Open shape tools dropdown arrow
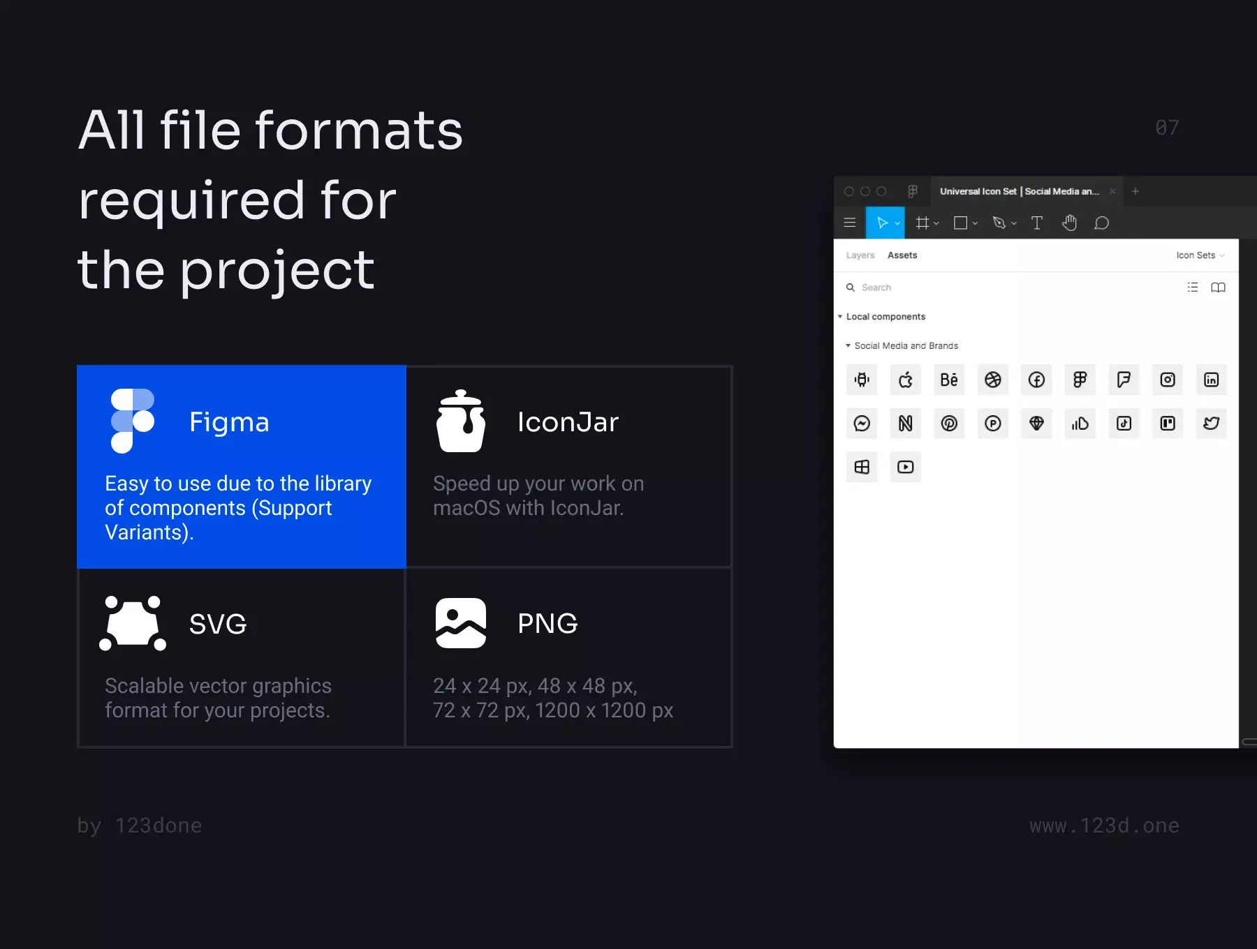 (975, 223)
